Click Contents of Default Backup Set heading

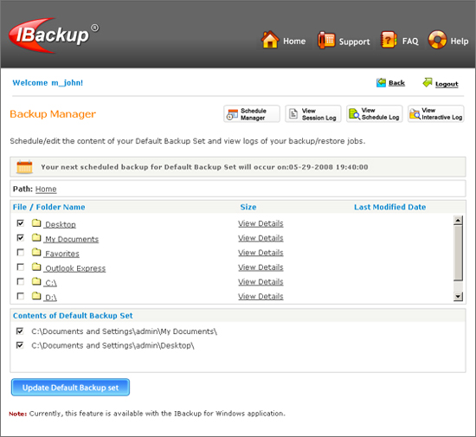tap(73, 316)
